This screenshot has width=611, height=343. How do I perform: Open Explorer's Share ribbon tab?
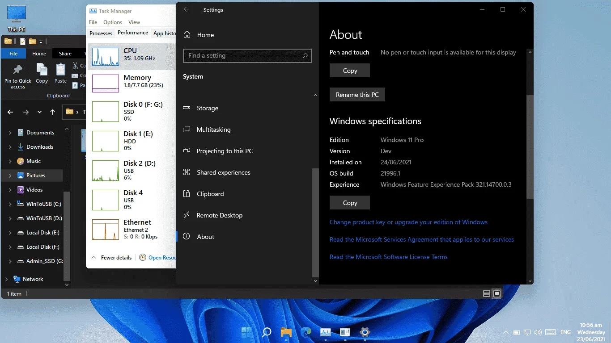[65, 54]
